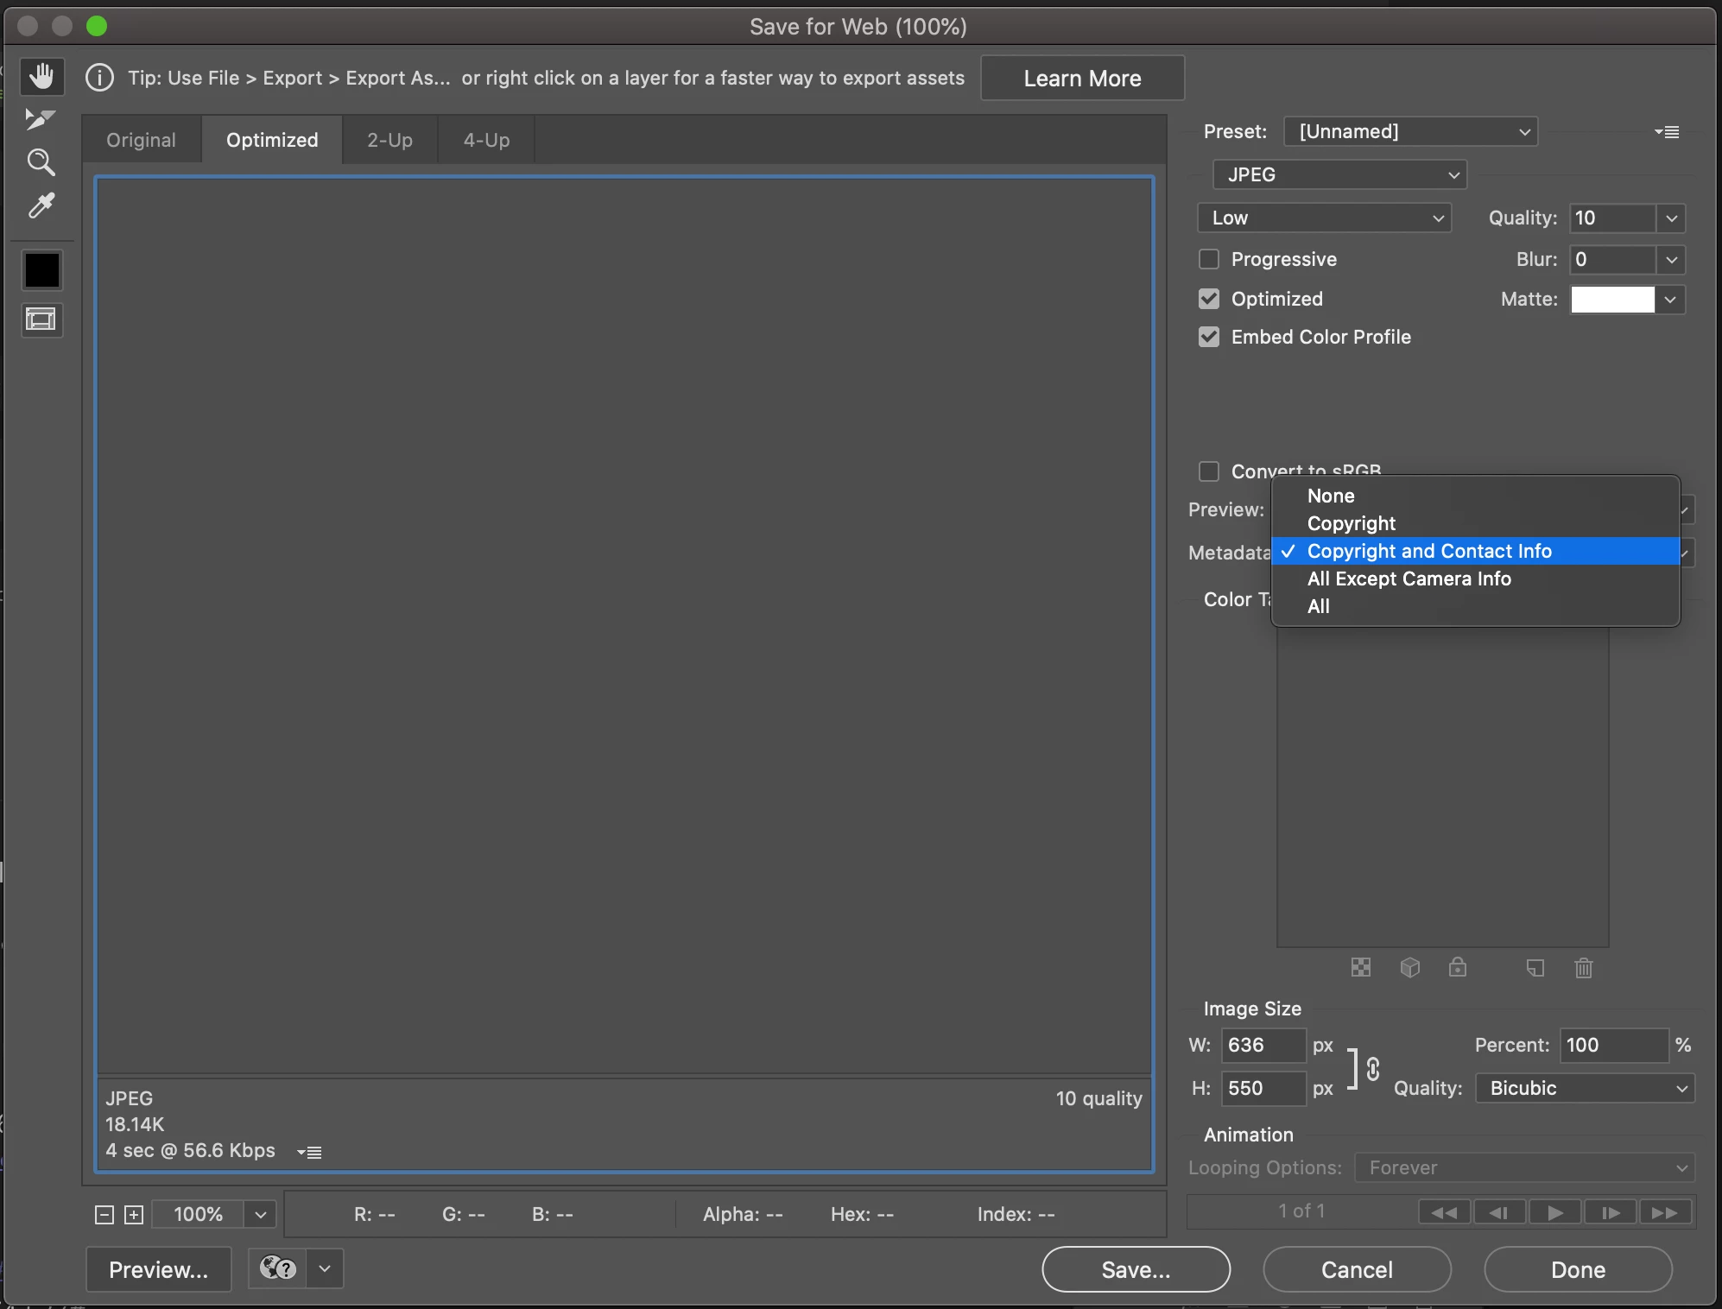
Task: Click zoom out minus icon
Action: click(104, 1215)
